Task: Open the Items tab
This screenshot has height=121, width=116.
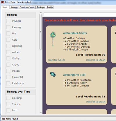Action: pyautogui.click(x=5, y=7)
